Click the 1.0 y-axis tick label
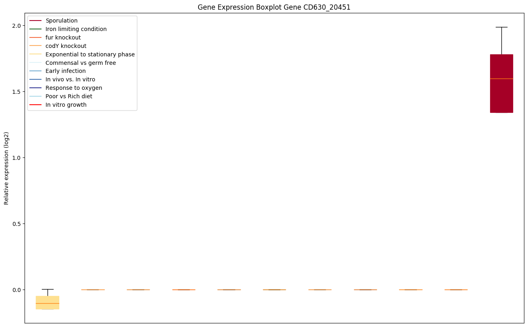528x327 pixels. 17,158
